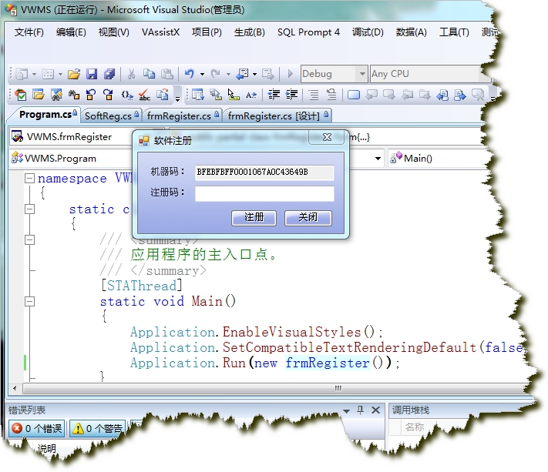548x472 pixels.
Task: Click the Display Object Member List icon
Action: point(198,95)
